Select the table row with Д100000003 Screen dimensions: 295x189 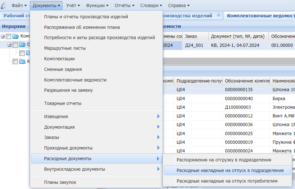pos(238,107)
